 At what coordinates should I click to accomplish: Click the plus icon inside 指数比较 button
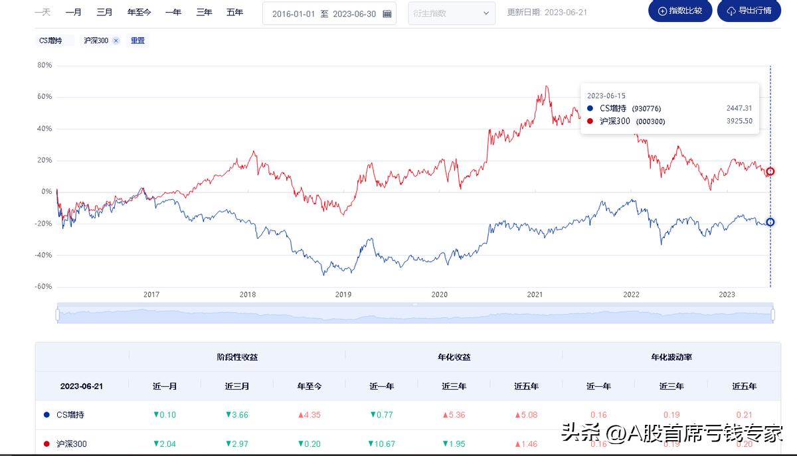[x=662, y=11]
